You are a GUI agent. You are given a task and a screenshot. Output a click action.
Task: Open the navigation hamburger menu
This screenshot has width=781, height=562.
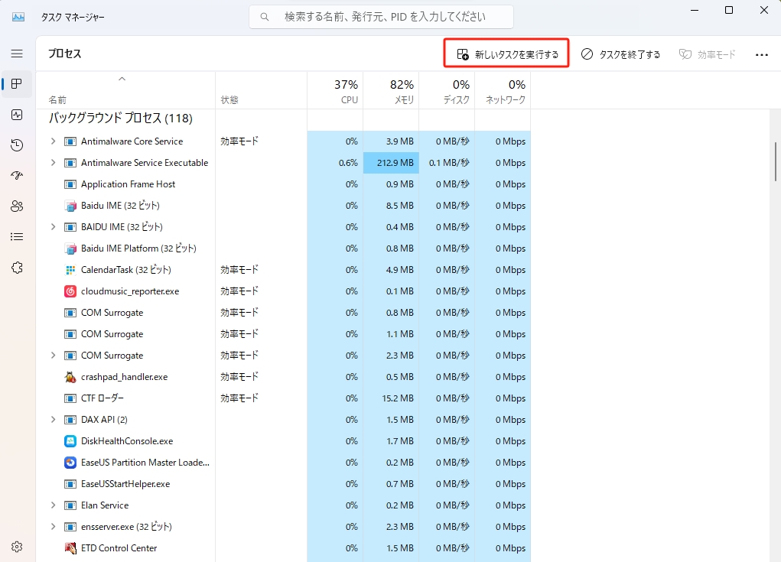17,54
